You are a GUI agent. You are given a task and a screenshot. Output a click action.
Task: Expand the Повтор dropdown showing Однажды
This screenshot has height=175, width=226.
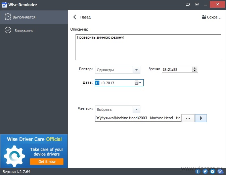(x=118, y=70)
